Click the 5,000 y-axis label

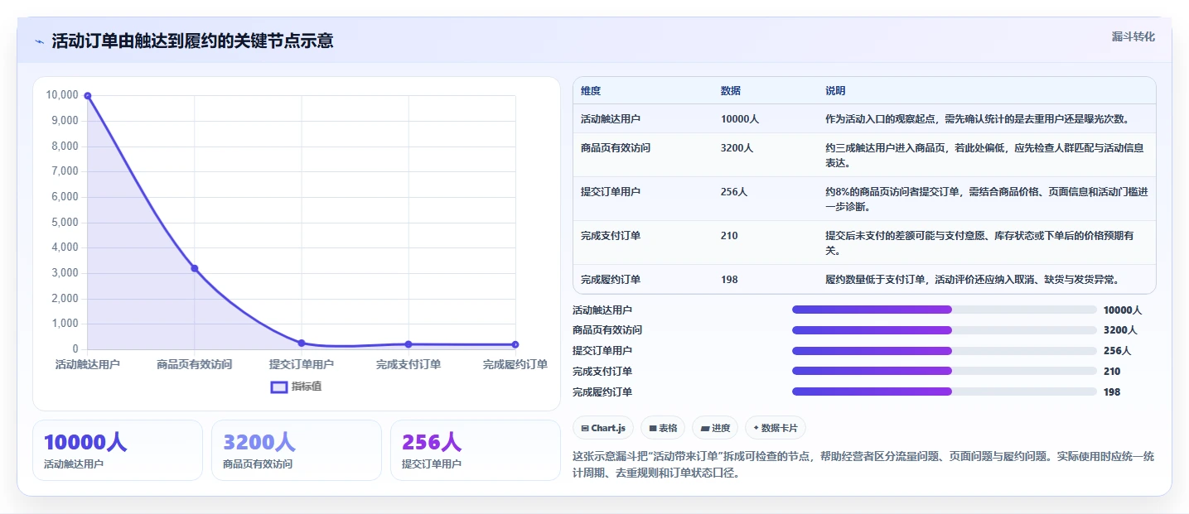(x=65, y=222)
